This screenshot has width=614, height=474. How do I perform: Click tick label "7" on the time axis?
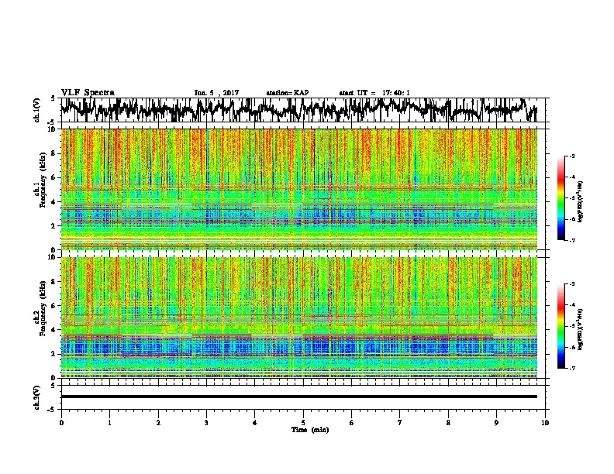400,423
